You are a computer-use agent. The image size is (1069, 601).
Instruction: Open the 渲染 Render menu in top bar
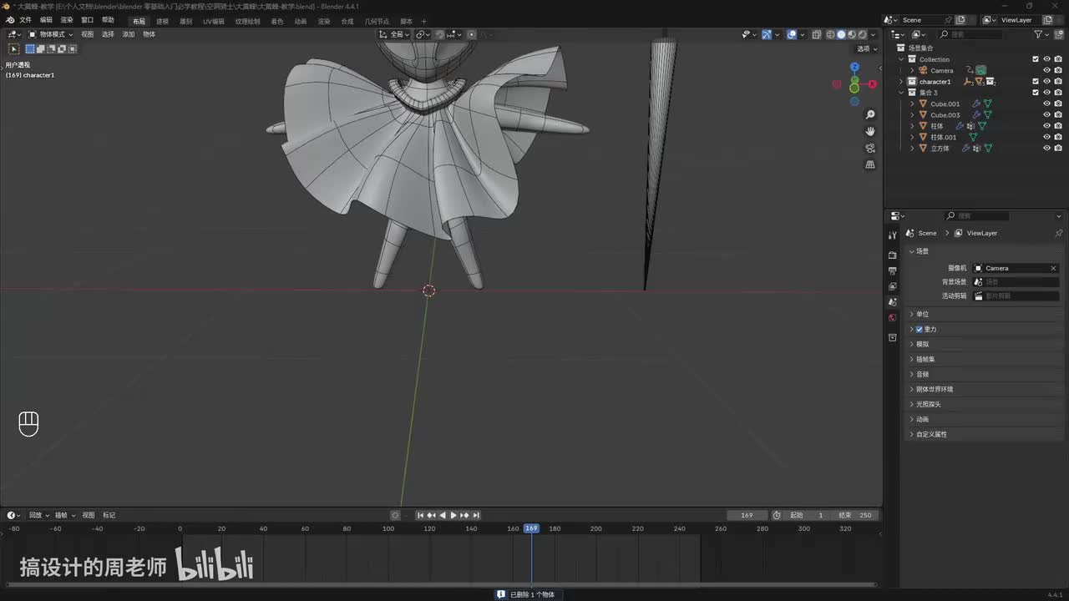(67, 20)
